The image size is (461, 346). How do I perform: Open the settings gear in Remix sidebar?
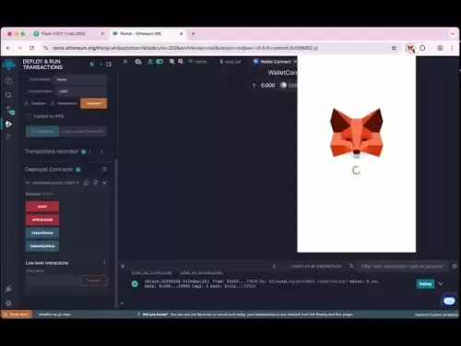pos(8,304)
